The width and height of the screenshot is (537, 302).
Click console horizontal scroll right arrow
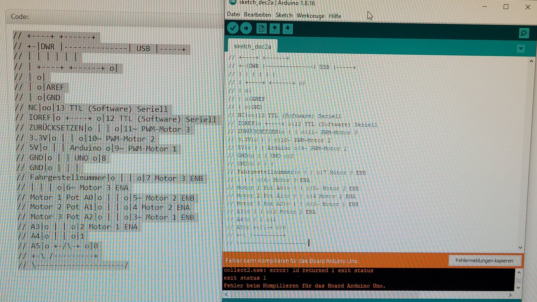(x=510, y=295)
